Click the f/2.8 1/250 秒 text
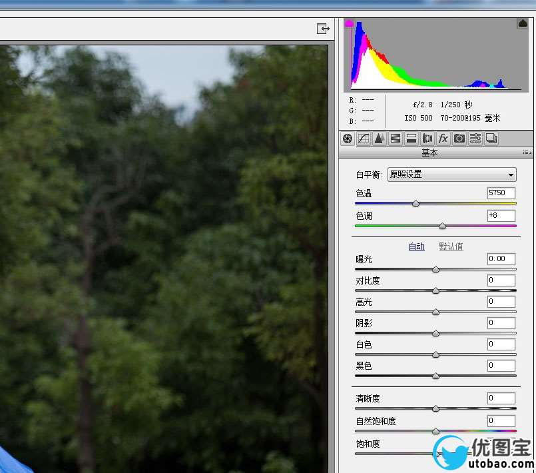The image size is (536, 473). coord(443,105)
